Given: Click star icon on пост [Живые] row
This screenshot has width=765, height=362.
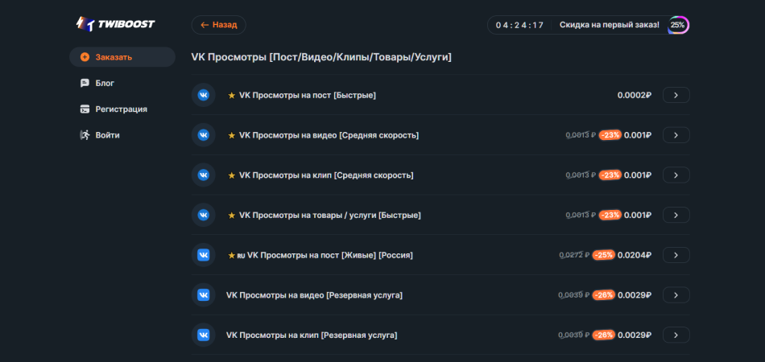Looking at the screenshot, I should click(x=232, y=255).
